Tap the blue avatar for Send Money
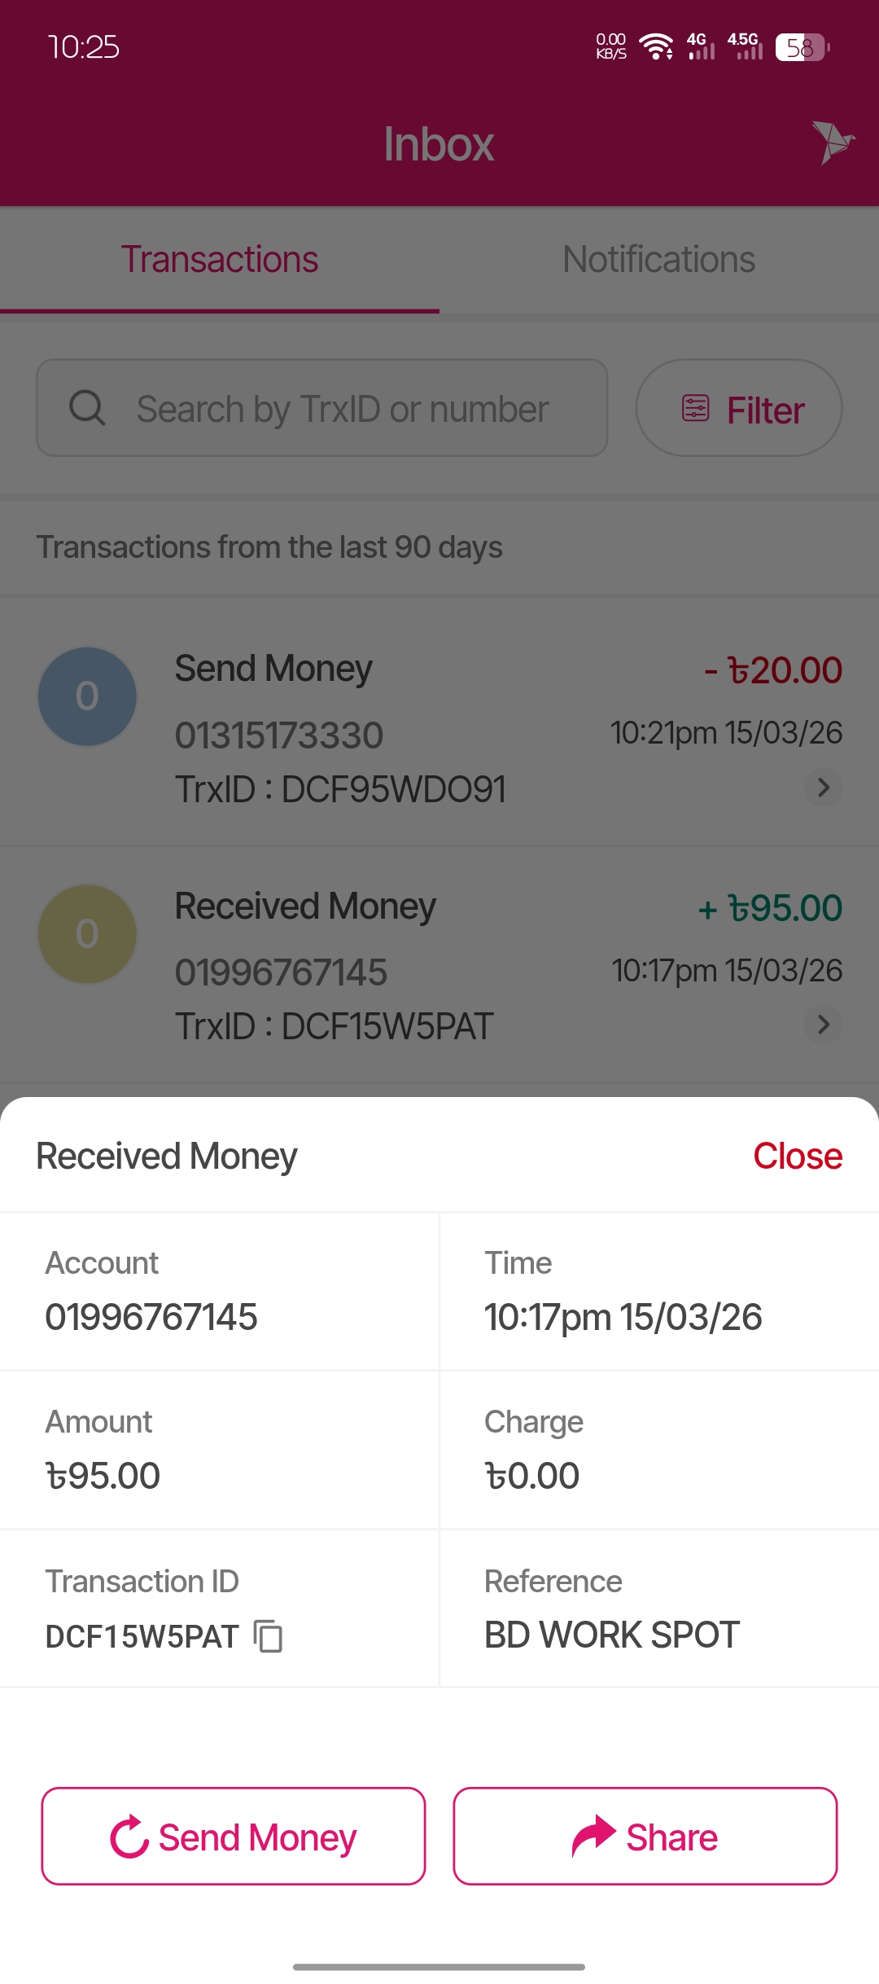 click(x=87, y=696)
